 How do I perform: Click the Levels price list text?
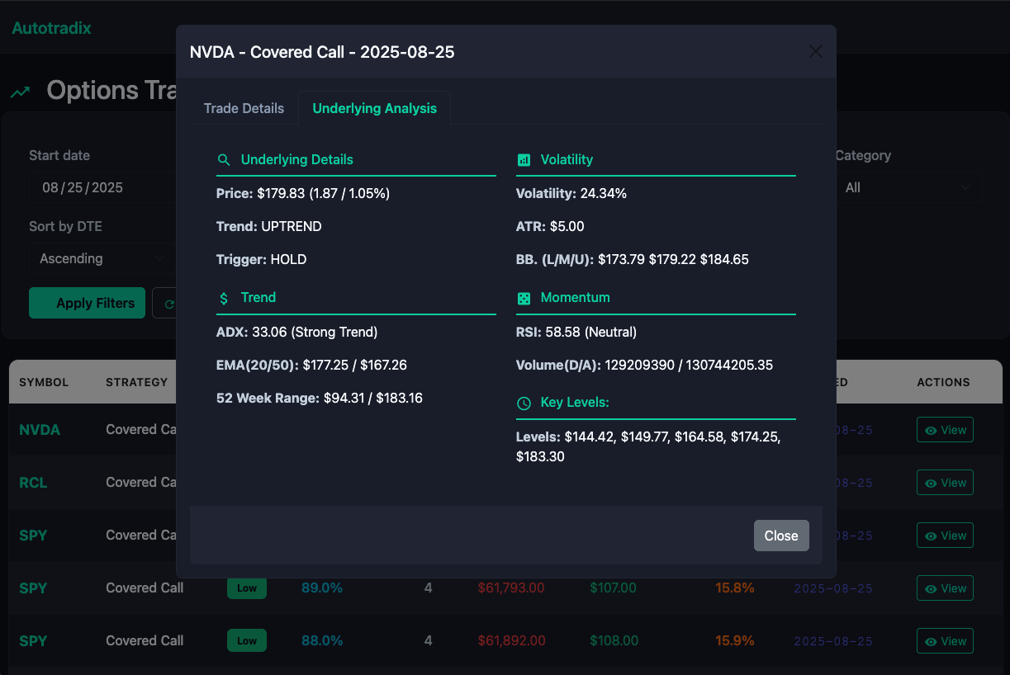648,446
